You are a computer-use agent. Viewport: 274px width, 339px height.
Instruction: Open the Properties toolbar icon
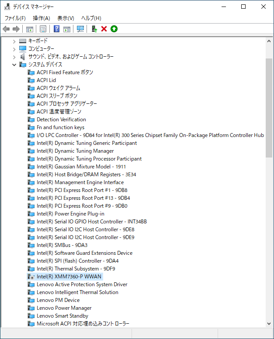coord(43,29)
